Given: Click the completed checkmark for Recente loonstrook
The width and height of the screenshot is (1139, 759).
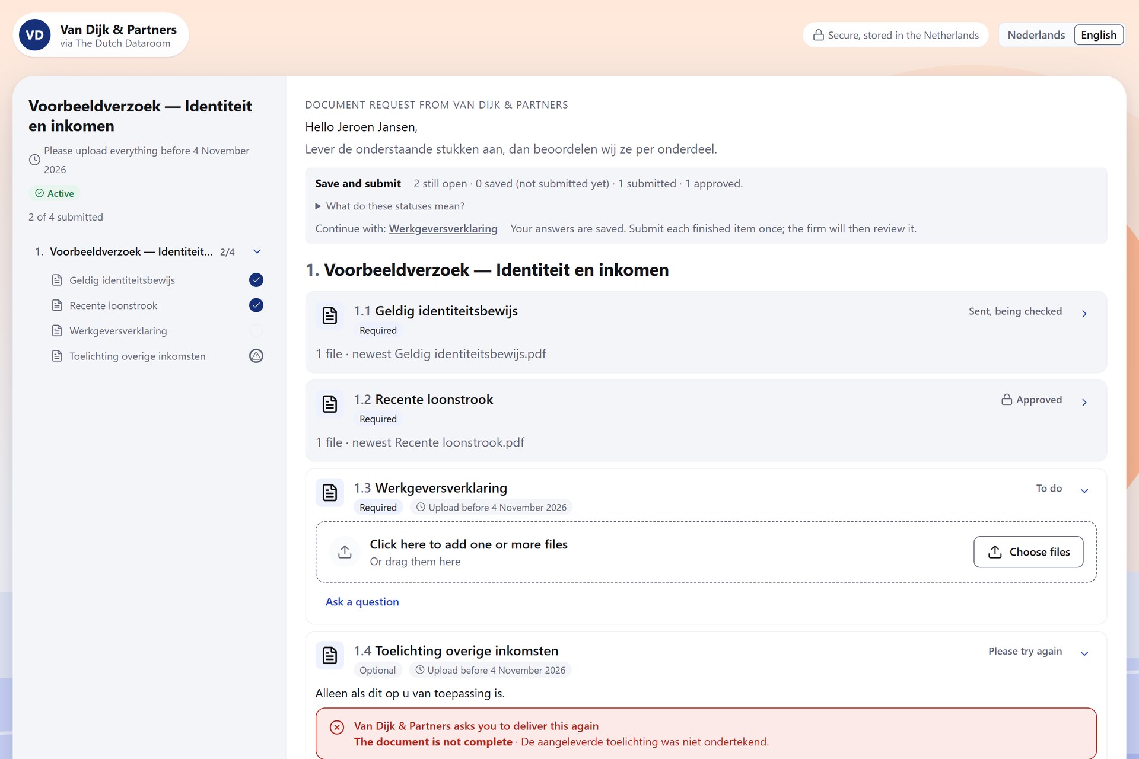Looking at the screenshot, I should (x=256, y=305).
